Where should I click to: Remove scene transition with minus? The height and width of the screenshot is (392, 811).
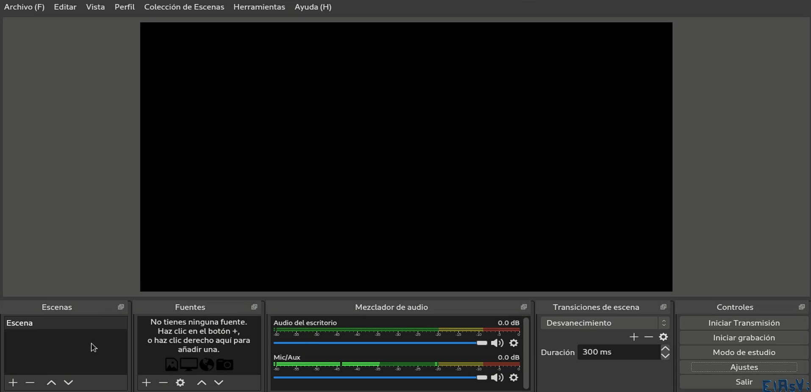[x=649, y=337]
